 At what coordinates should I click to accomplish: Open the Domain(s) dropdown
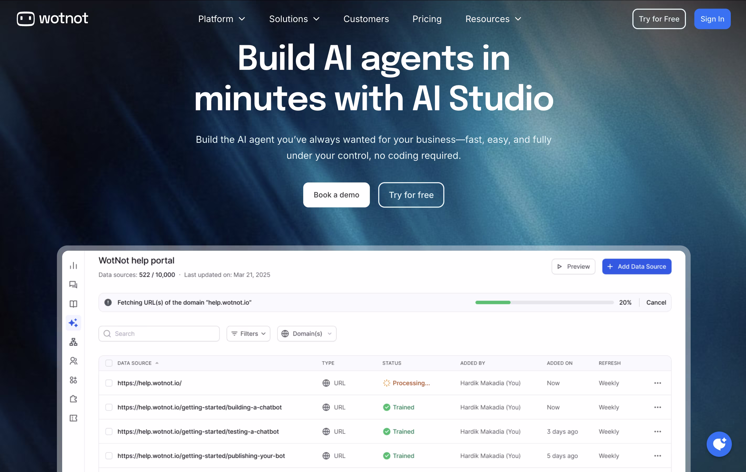[x=307, y=334]
